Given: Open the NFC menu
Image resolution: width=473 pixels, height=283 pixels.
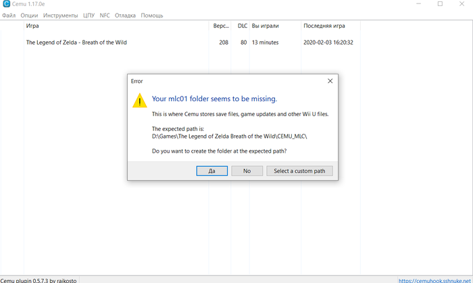Looking at the screenshot, I should 105,15.
